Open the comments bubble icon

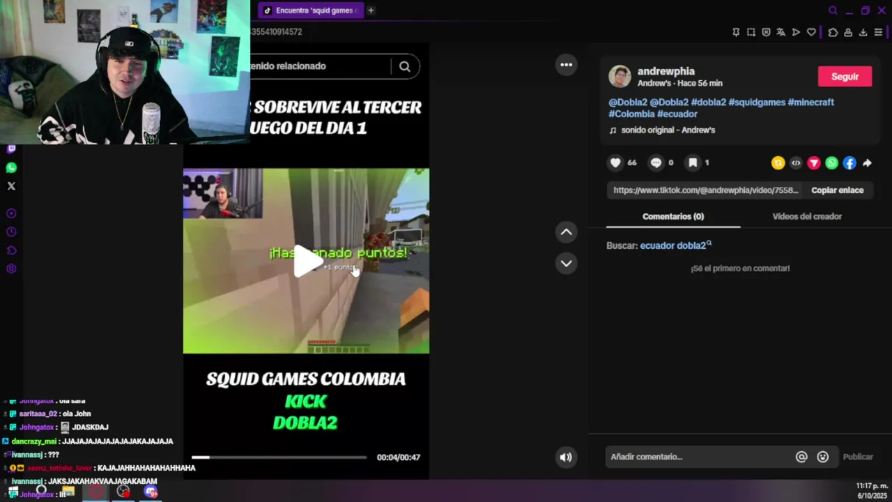(656, 162)
